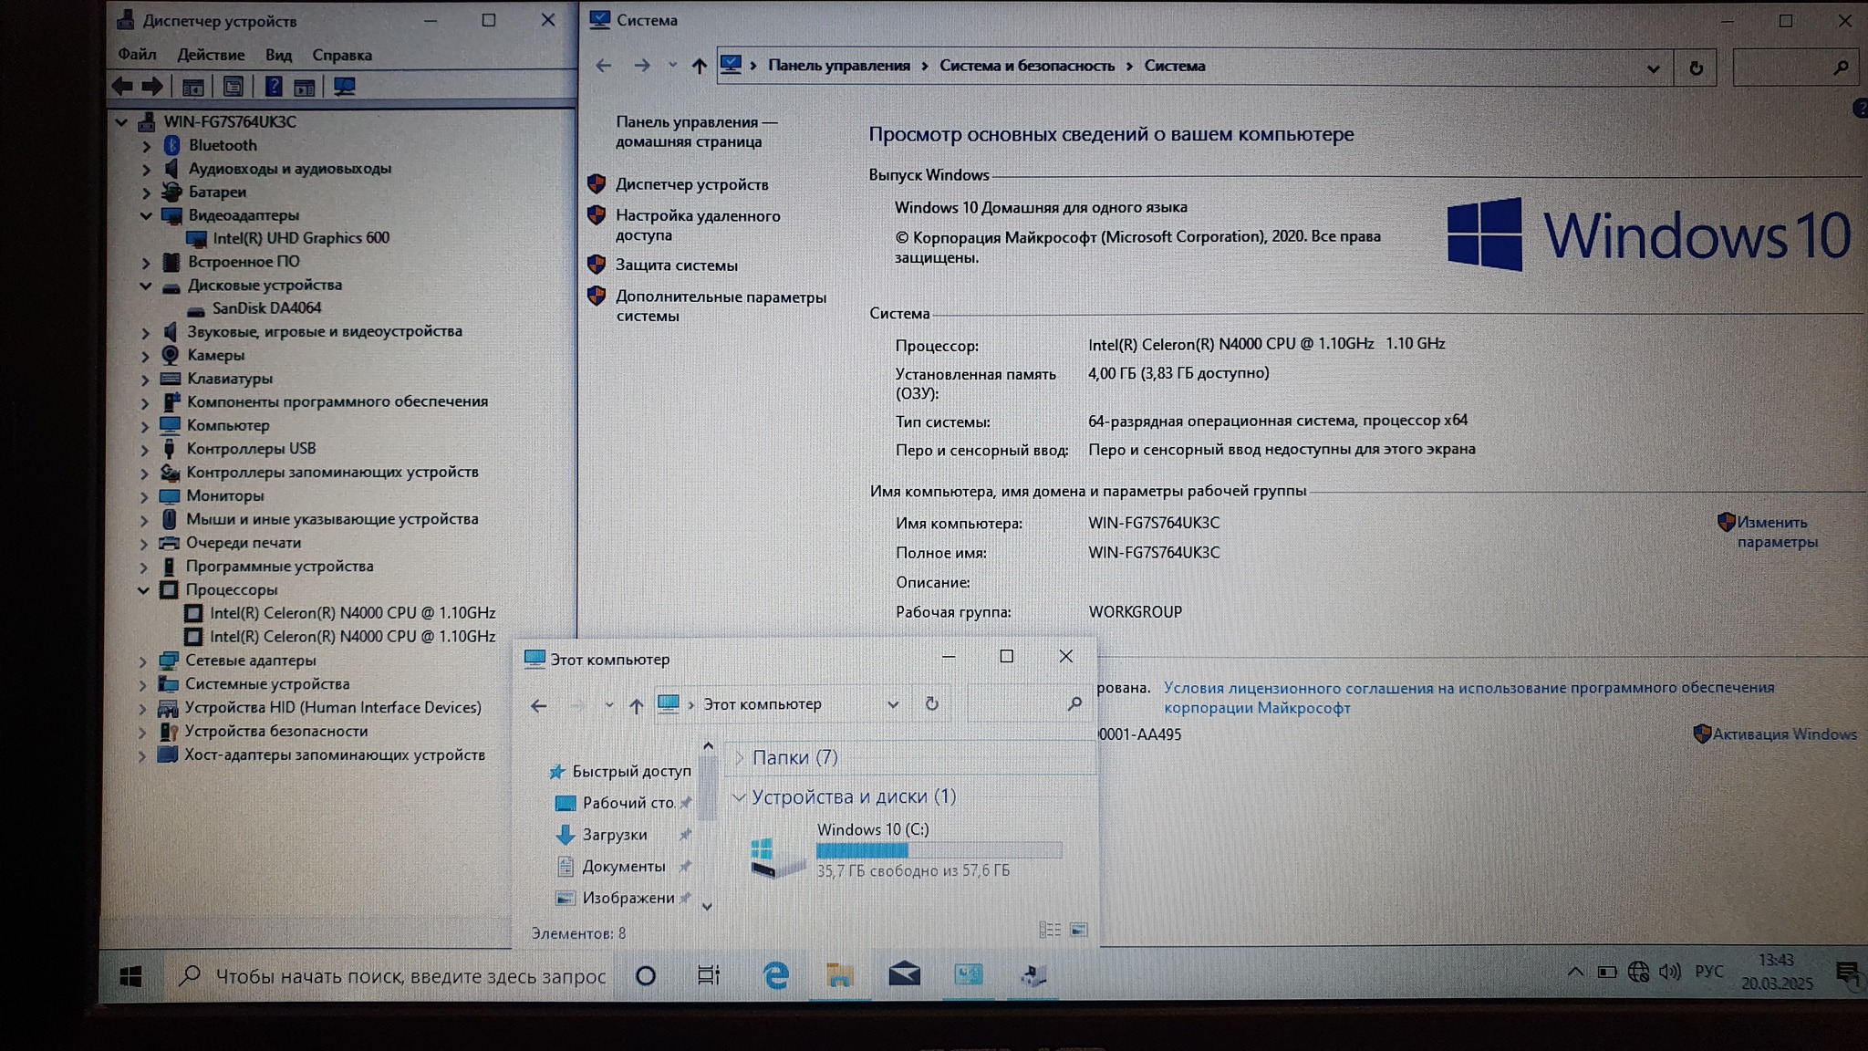The width and height of the screenshot is (1868, 1051).
Task: Click the Task View icon on the taskbar
Action: (709, 975)
